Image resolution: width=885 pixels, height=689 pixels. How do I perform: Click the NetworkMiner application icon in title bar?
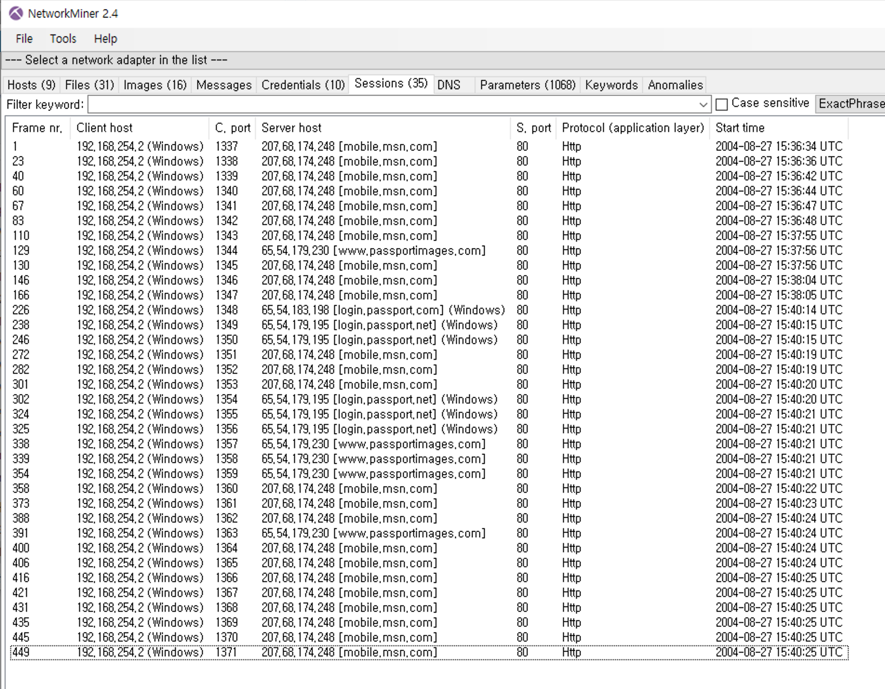pyautogui.click(x=16, y=13)
